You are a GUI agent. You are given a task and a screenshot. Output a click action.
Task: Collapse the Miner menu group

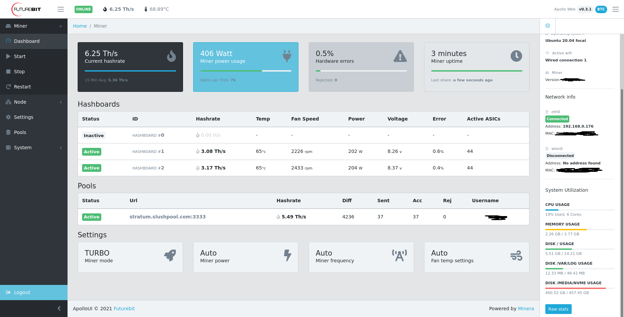click(61, 26)
